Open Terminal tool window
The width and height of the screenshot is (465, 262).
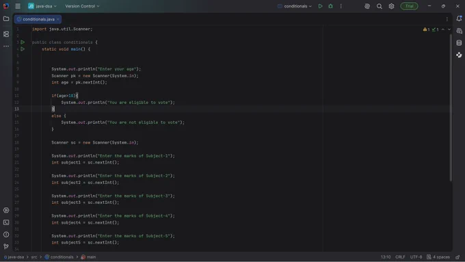coord(6,222)
